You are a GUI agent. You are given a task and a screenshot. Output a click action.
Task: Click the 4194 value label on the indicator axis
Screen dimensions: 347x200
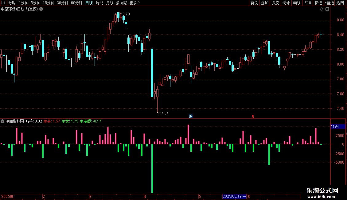click(338, 126)
